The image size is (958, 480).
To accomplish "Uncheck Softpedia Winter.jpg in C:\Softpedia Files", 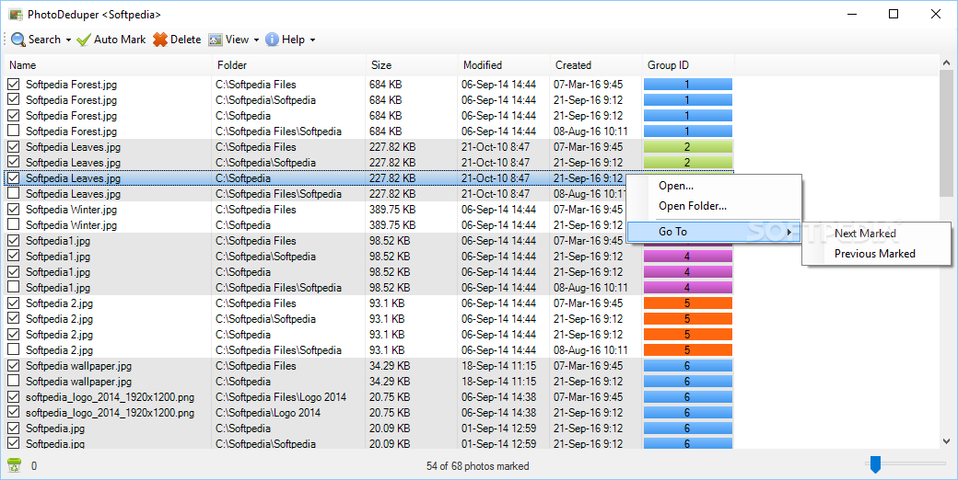I will pyautogui.click(x=14, y=209).
